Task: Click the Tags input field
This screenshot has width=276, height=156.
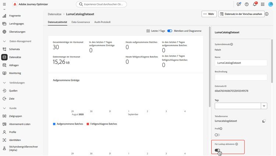Action: (x=238, y=106)
